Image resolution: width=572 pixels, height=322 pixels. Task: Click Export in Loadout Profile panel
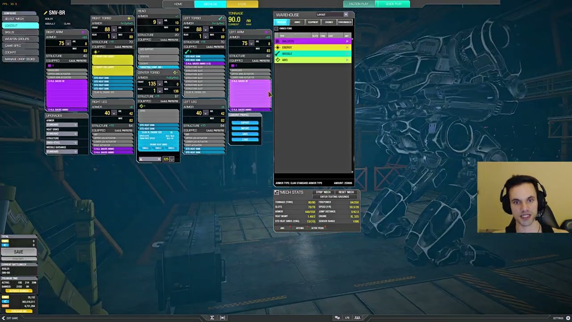[x=245, y=123]
